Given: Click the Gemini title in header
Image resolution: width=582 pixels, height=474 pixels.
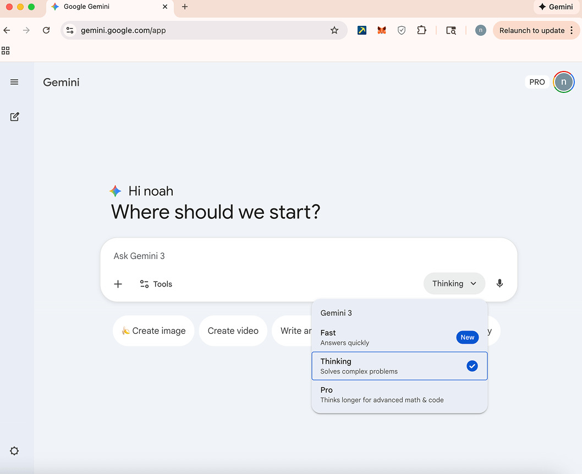Looking at the screenshot, I should 61,82.
